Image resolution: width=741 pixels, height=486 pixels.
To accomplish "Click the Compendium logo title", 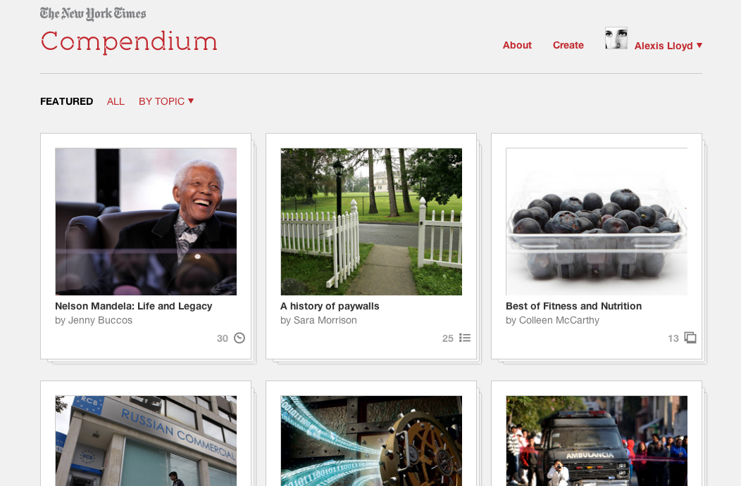I will tap(129, 42).
